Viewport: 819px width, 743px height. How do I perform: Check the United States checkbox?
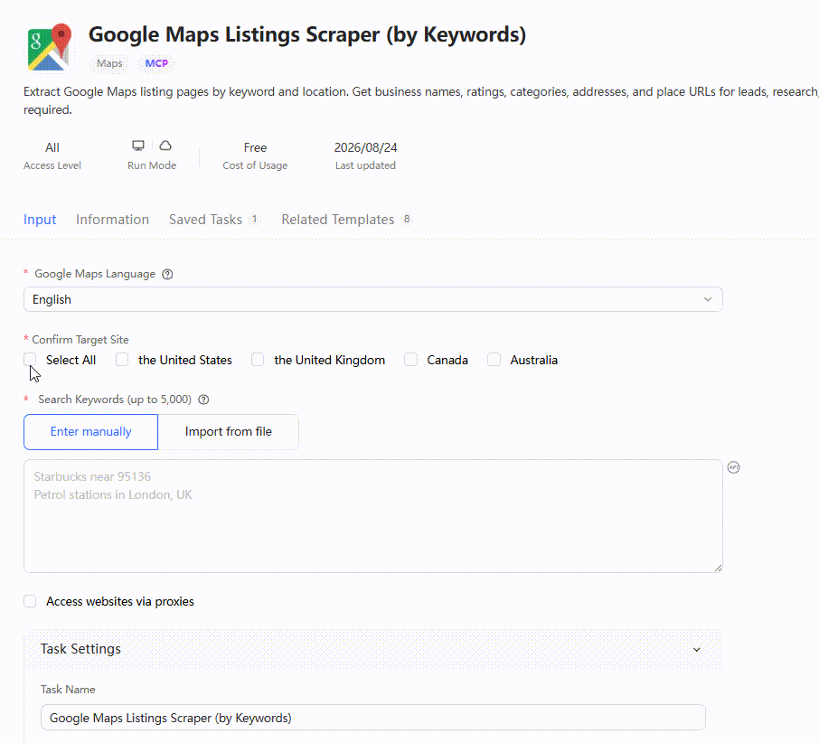122,359
